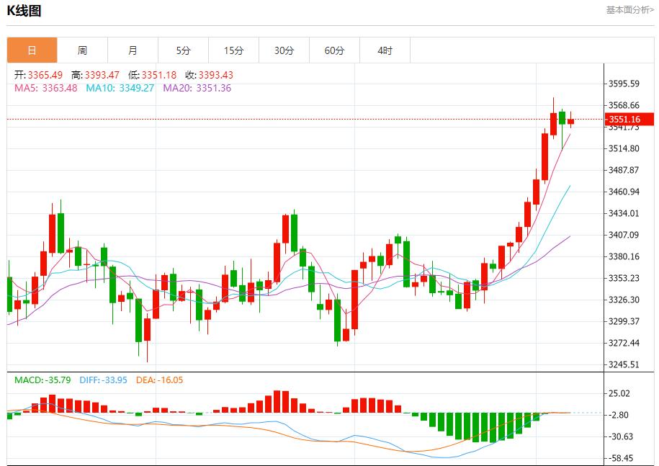Select the 15分 interval tab
The width and height of the screenshot is (659, 466).
click(233, 50)
